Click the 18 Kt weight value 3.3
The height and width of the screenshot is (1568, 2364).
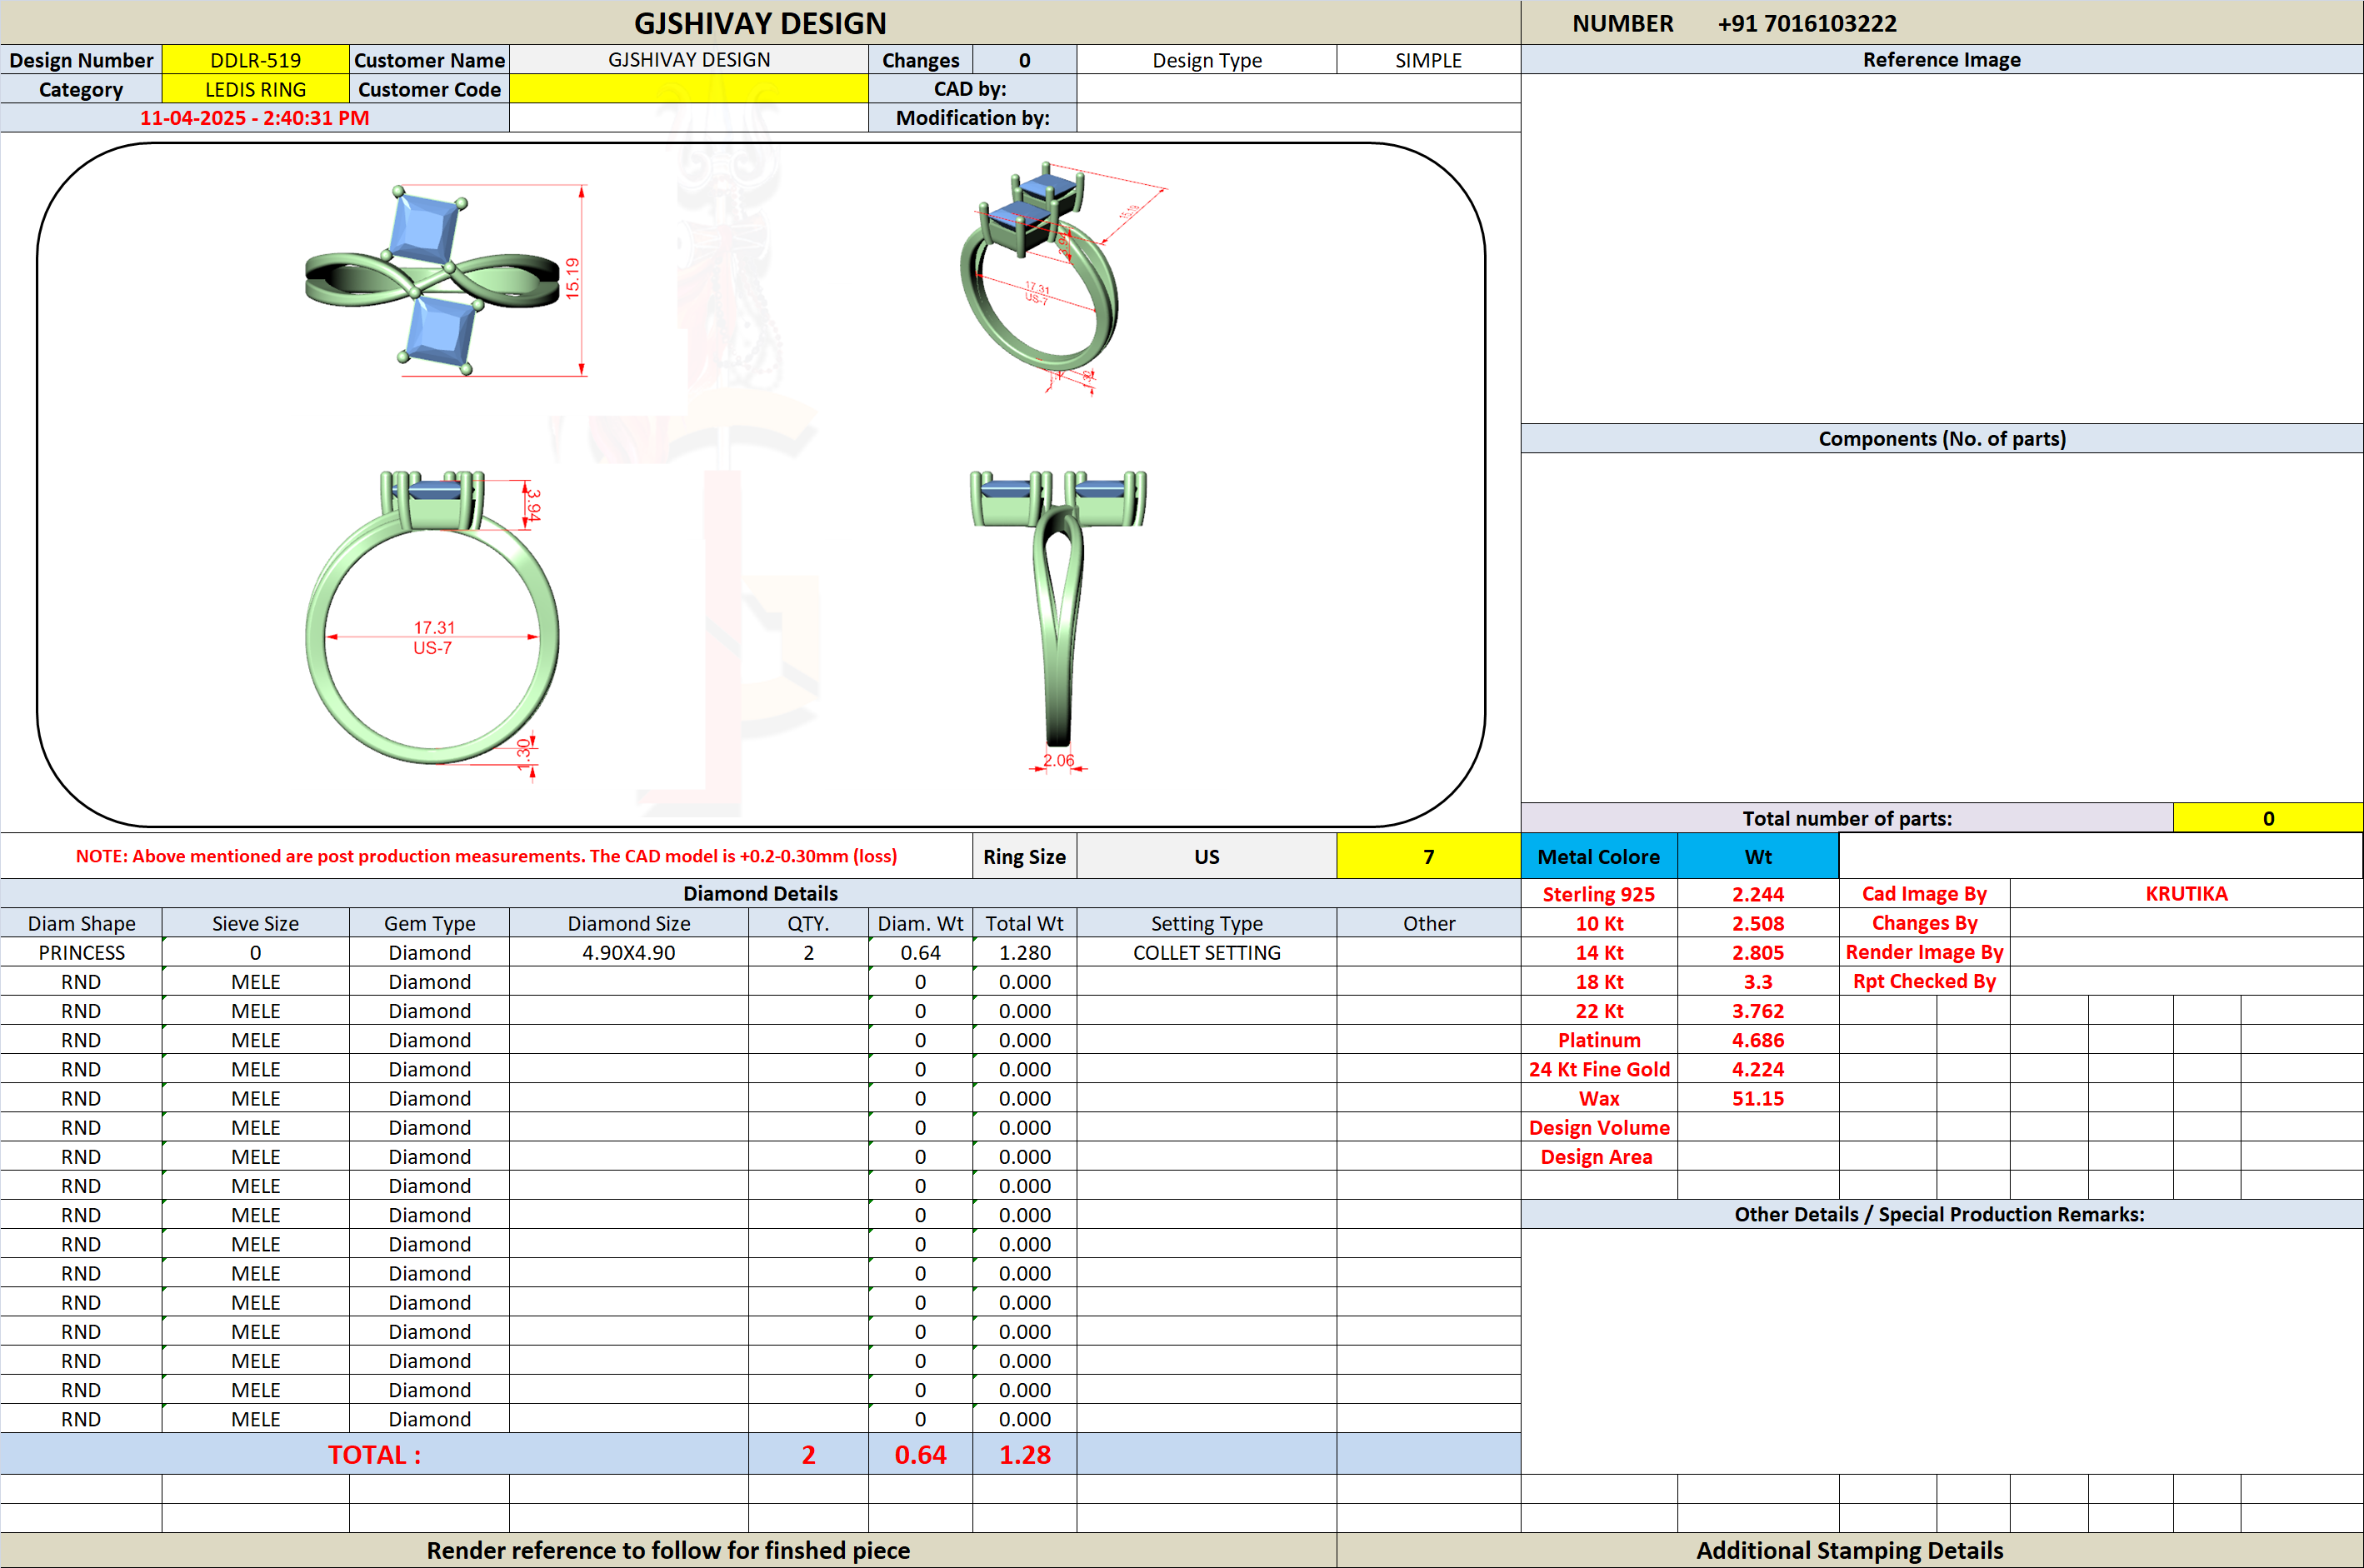1758,981
